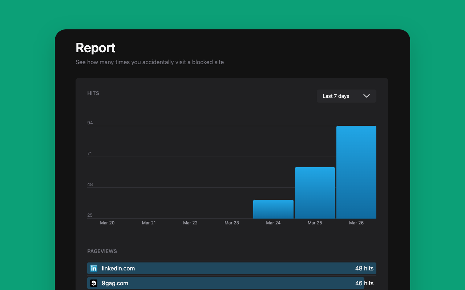The image size is (465, 290).
Task: Click the 46 hits count for 9gag.com
Action: (x=364, y=283)
